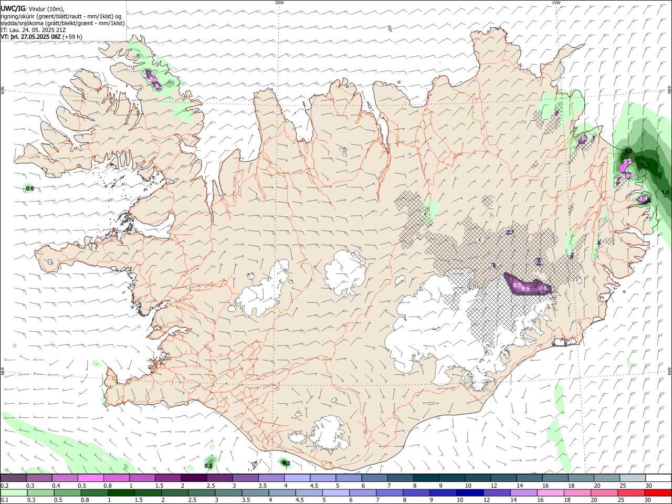Screen dimensions: 672x504
Task: Click the 'slydda/snjókoma' legend description line
Action: (x=62, y=23)
